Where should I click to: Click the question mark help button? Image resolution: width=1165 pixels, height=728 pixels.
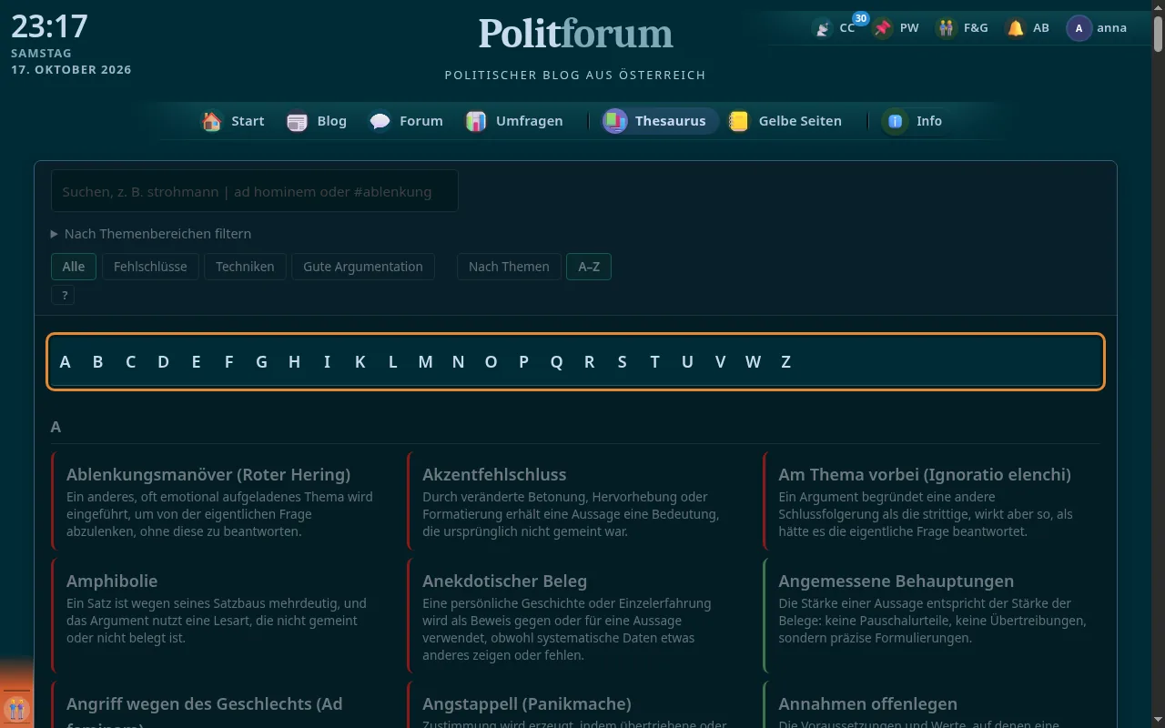click(x=64, y=295)
